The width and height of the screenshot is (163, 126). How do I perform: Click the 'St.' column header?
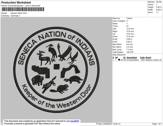pyautogui.click(x=124, y=58)
